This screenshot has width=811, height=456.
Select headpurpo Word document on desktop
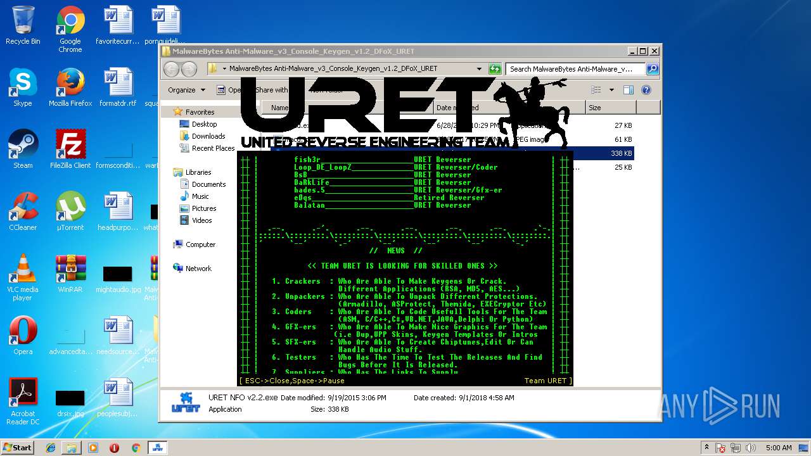(118, 212)
